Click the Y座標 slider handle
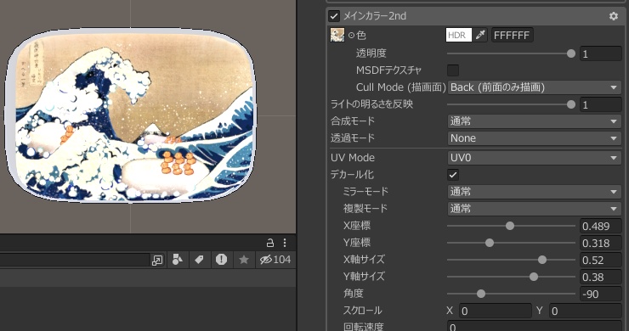Screen dimensions: 629x331 (490, 243)
